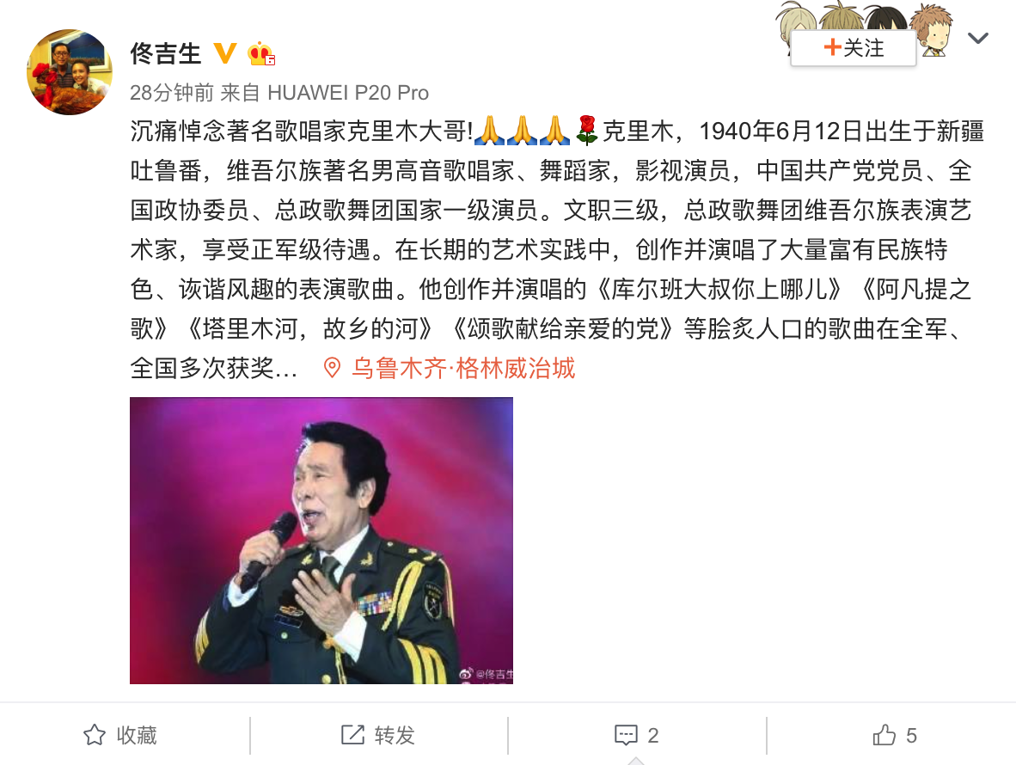1016x765 pixels.
Task: Click the HUAWEI P20 Pro source link
Action: [x=348, y=93]
